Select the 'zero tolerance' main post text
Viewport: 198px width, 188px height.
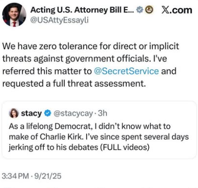[91, 65]
